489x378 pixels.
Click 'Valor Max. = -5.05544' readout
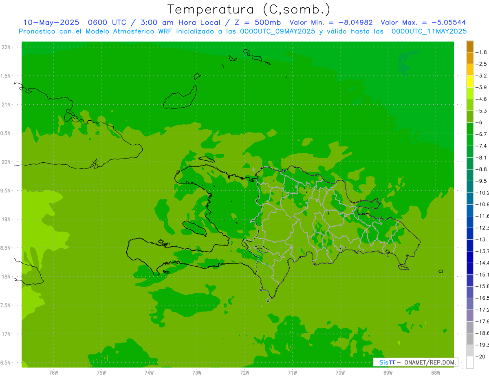coord(423,22)
